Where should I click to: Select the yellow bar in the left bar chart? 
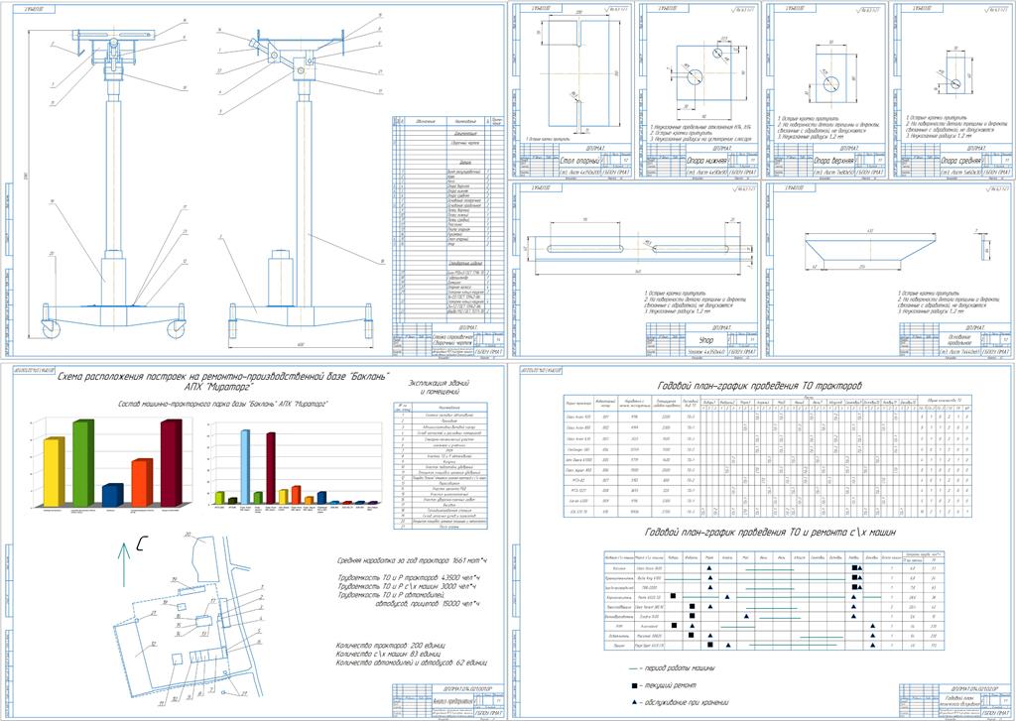coord(53,472)
